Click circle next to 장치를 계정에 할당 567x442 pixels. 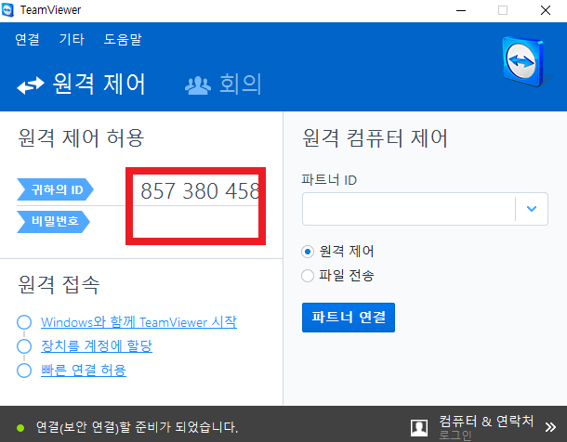click(x=24, y=346)
